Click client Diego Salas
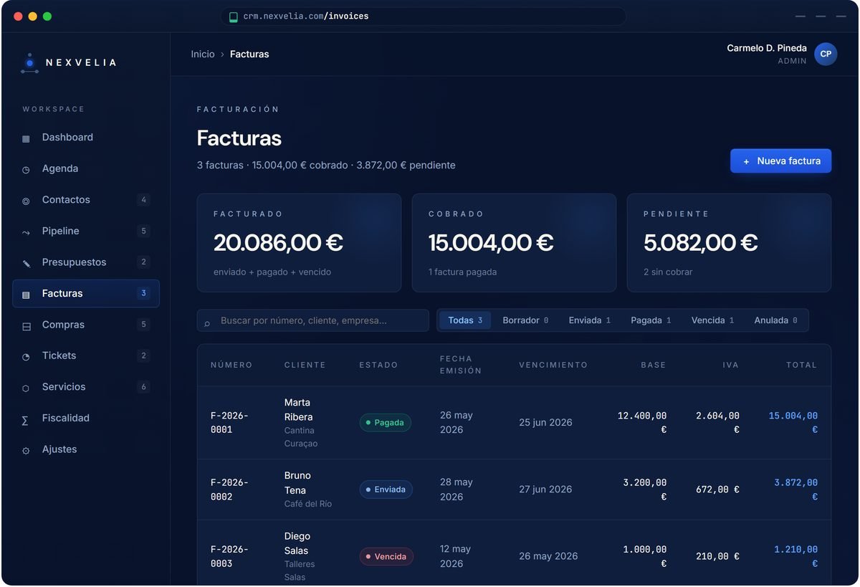The height and width of the screenshot is (587, 860). coord(297,543)
